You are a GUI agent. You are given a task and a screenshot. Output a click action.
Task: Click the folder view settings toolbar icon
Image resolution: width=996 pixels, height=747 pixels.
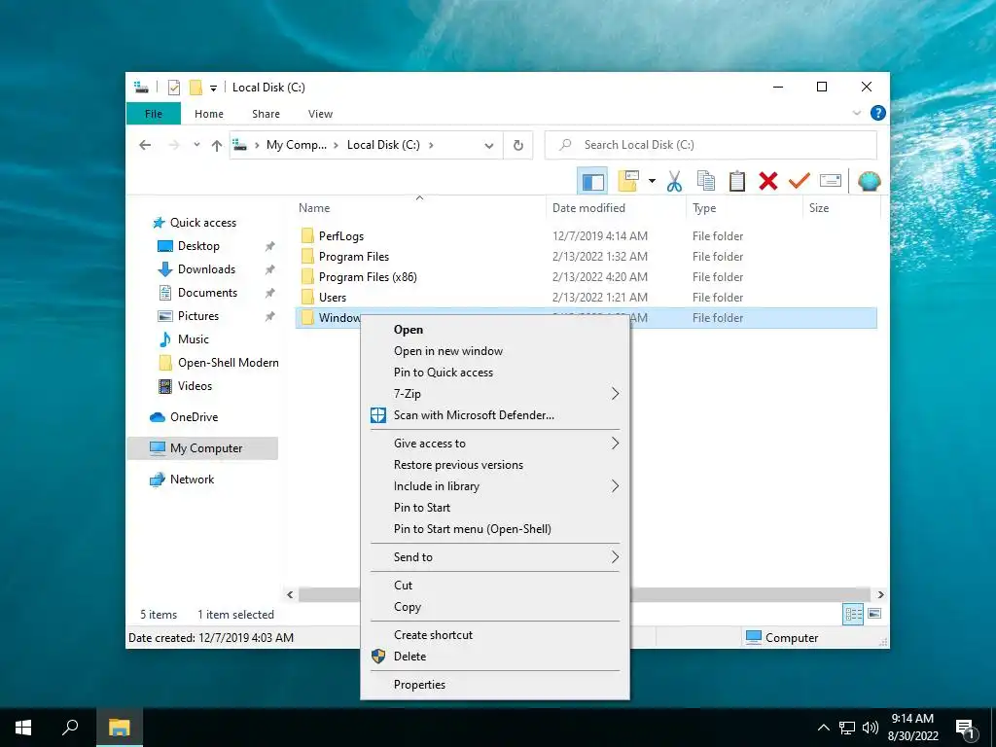click(x=628, y=182)
